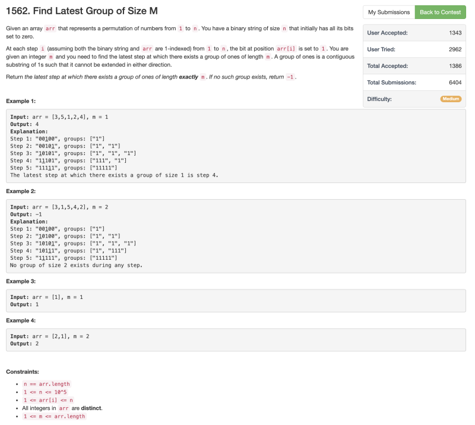Click the Example 1 heading

[x=21, y=101]
